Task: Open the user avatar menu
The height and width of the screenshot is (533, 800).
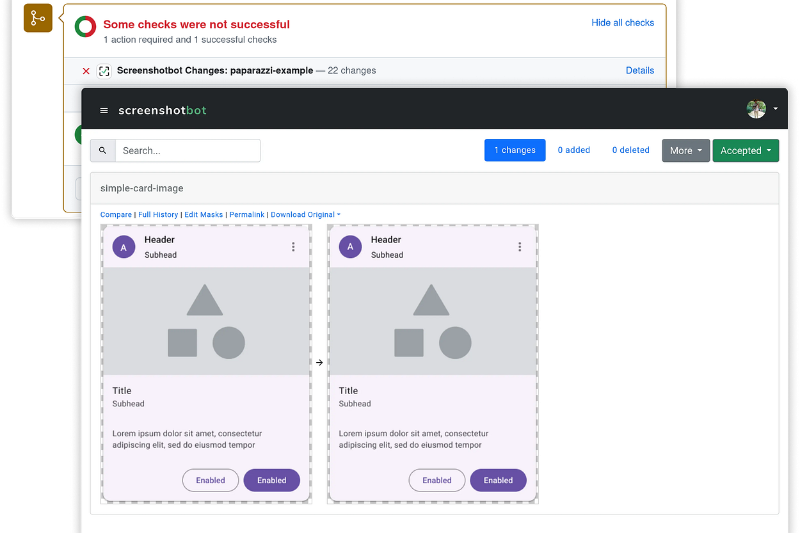Action: coord(762,109)
